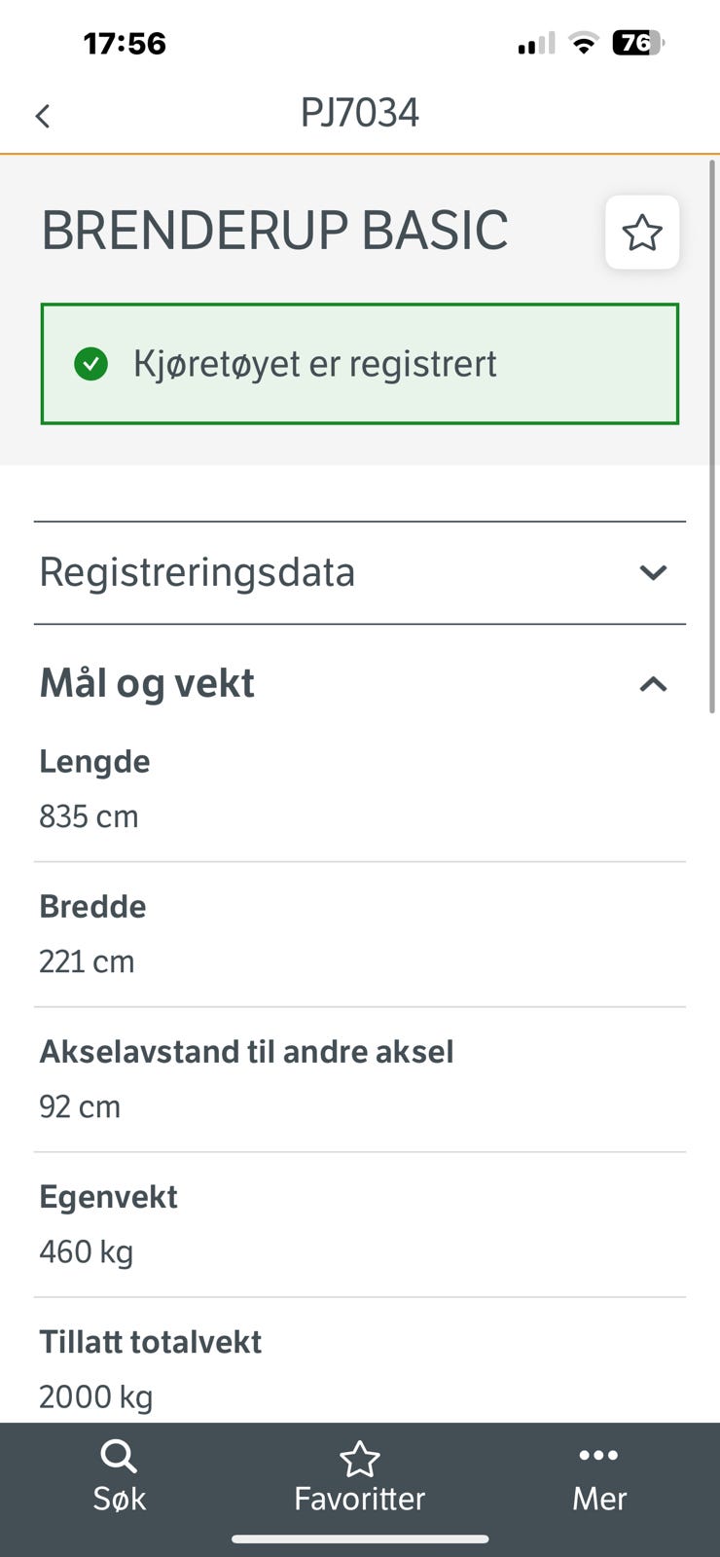This screenshot has height=1557, width=720.
Task: Tap the PJ7034 page title
Action: (359, 113)
